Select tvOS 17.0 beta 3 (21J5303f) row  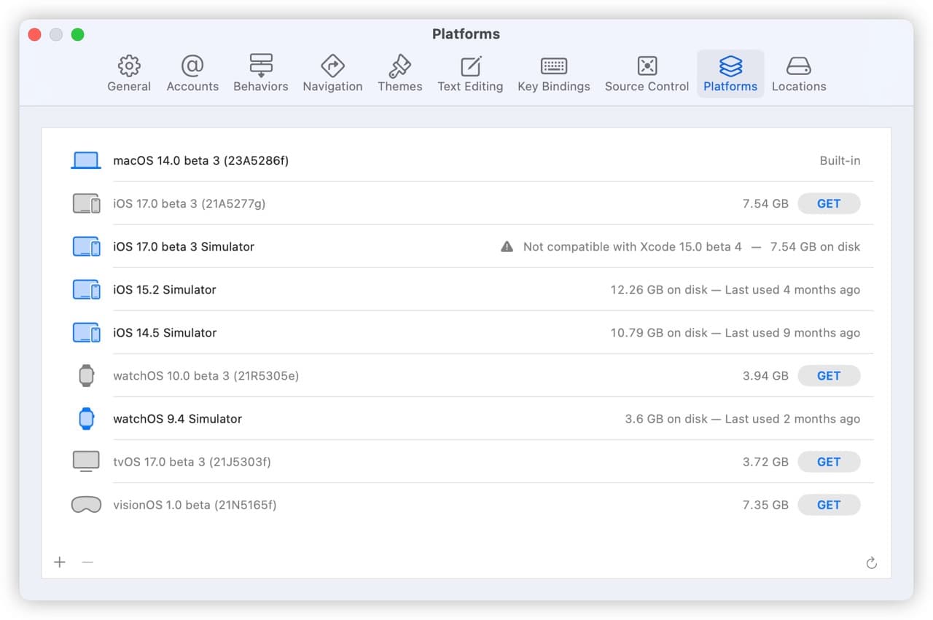pyautogui.click(x=466, y=461)
